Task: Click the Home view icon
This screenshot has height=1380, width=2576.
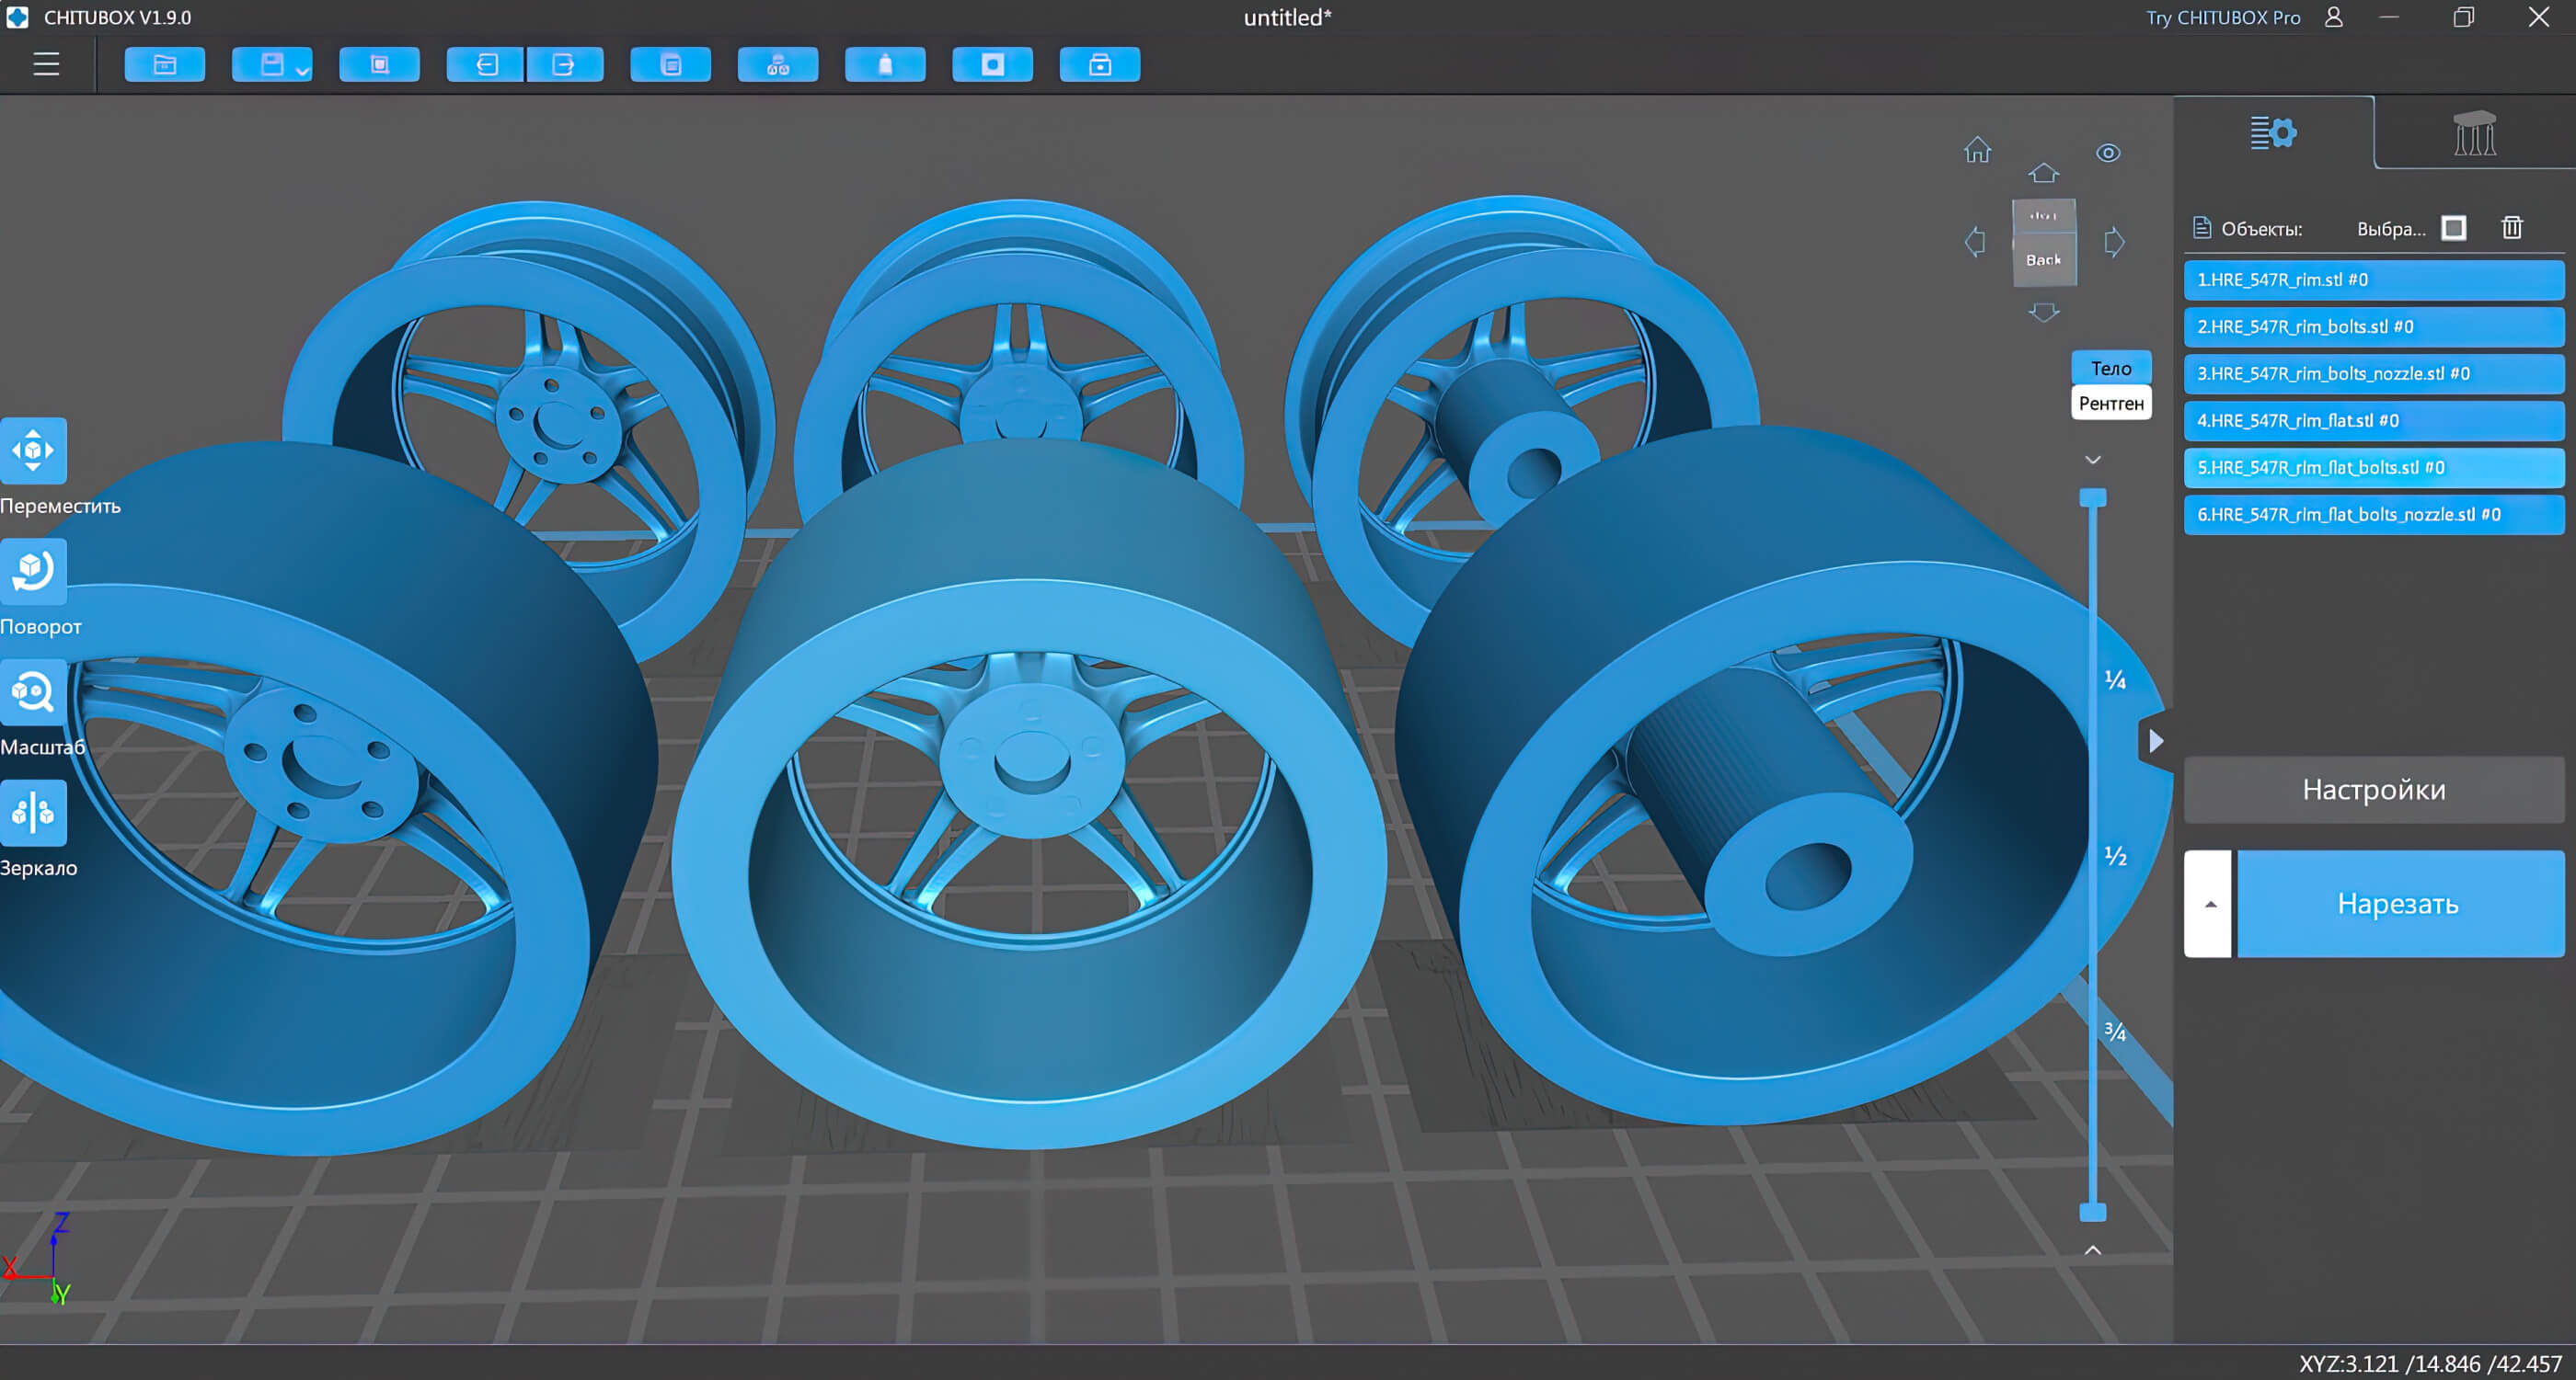Action: [x=1977, y=150]
